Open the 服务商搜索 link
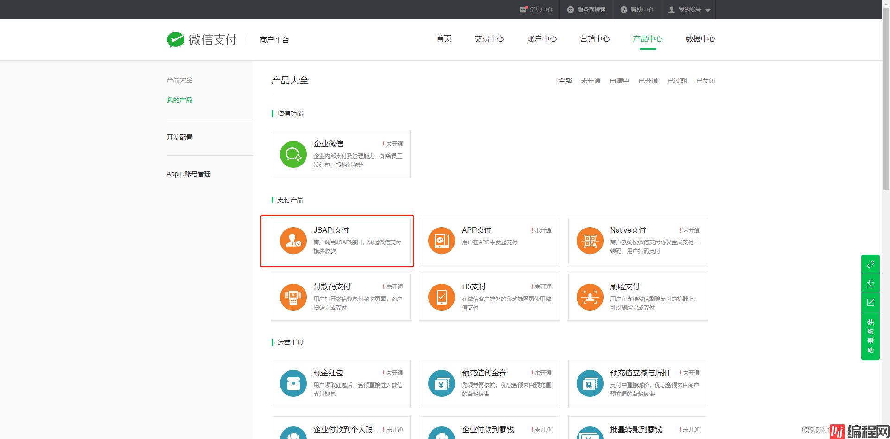The height and width of the screenshot is (439, 890). point(591,10)
